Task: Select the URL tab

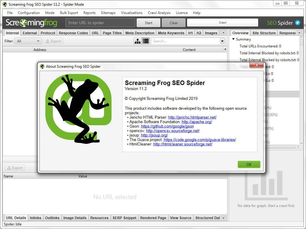Action: [x=95, y=33]
